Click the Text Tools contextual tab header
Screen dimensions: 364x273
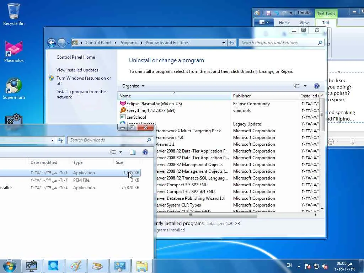point(326,14)
